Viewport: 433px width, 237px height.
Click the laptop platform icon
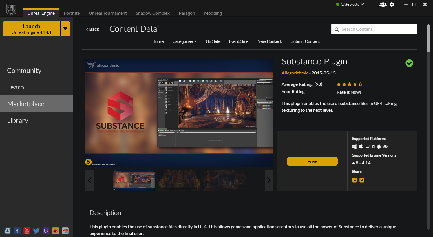[367, 147]
